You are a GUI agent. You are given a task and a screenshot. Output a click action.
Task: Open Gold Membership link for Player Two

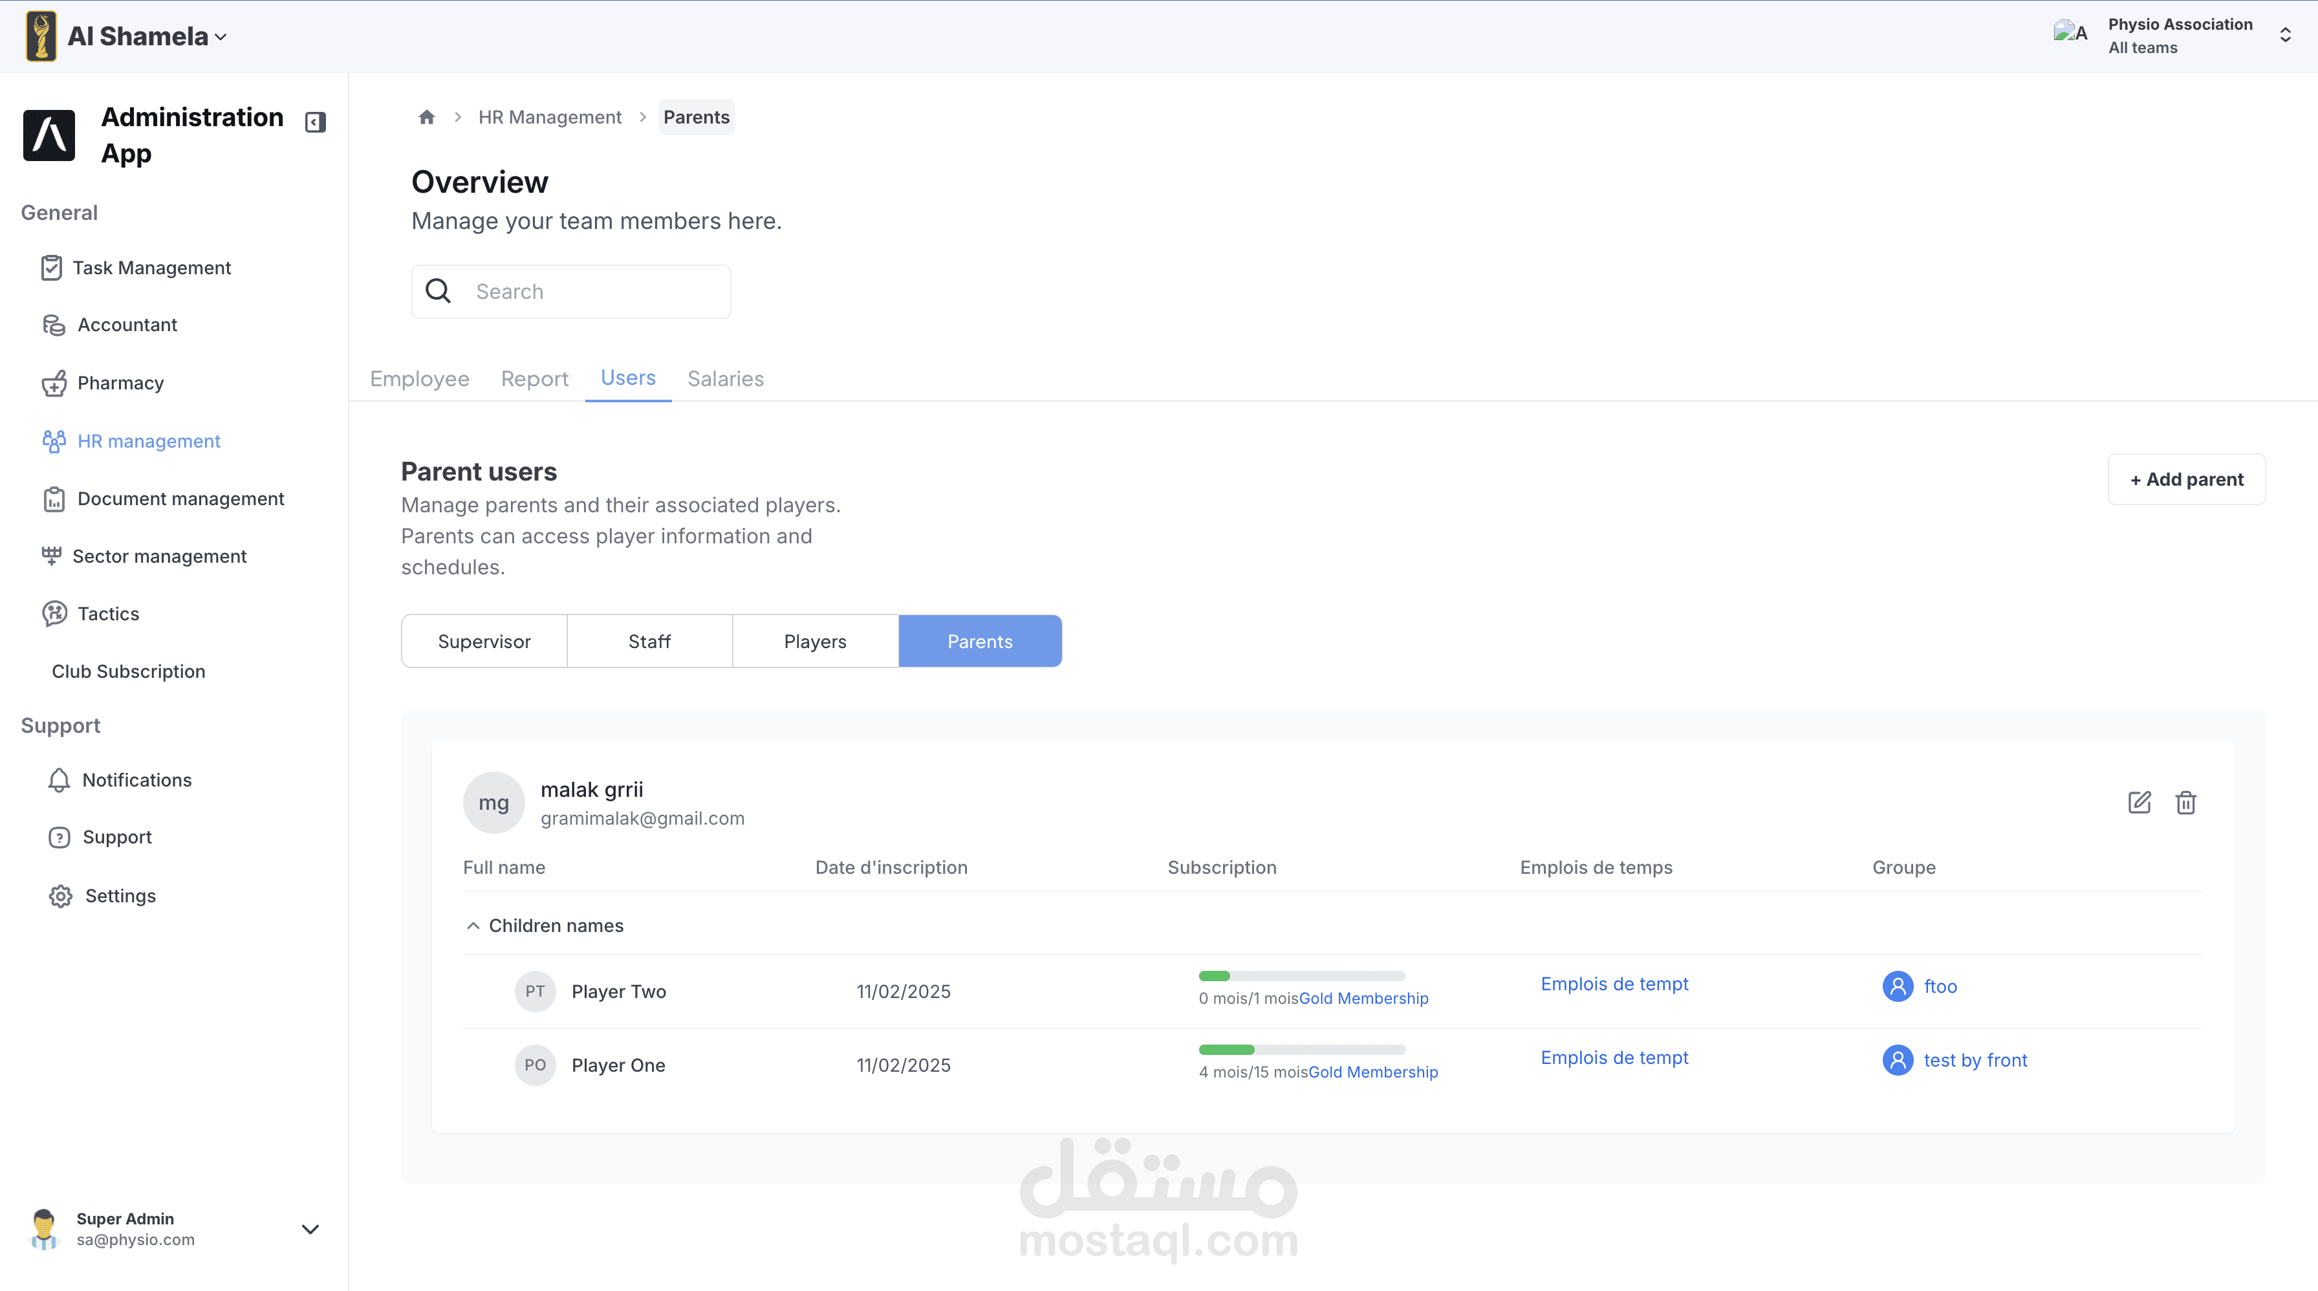pyautogui.click(x=1364, y=999)
